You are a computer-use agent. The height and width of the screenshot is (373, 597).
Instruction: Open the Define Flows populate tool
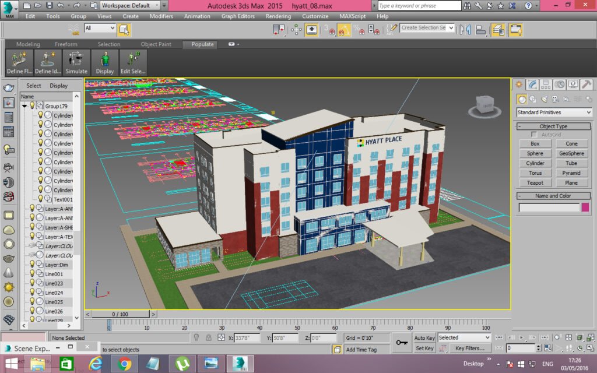click(19, 62)
